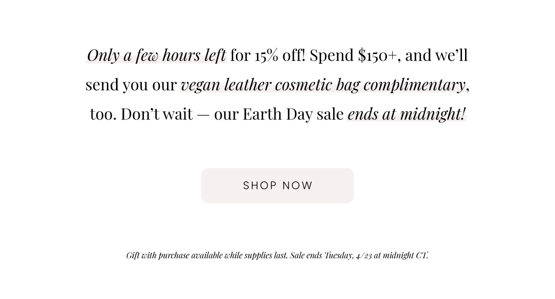Screen dimensions: 555x299
Task: Select the word "too." starting the third line
Action: click(x=103, y=114)
